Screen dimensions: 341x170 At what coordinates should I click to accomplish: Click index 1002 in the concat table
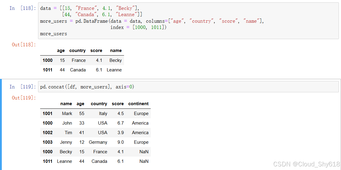[47, 132]
